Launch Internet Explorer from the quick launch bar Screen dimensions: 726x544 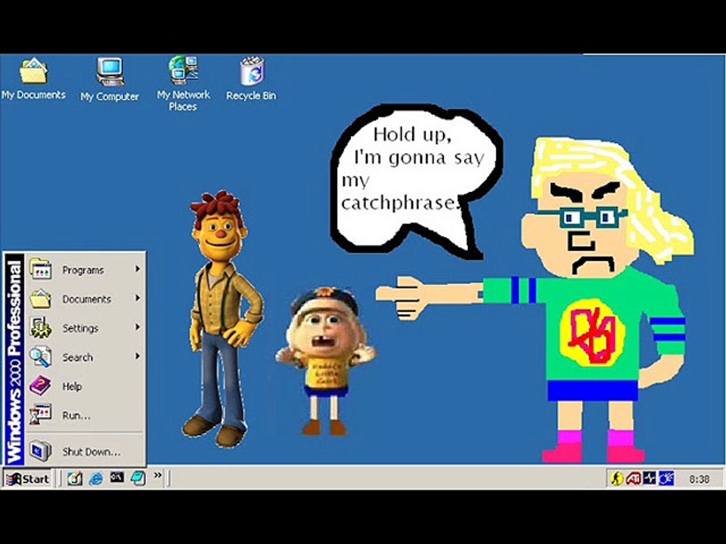[x=96, y=478]
